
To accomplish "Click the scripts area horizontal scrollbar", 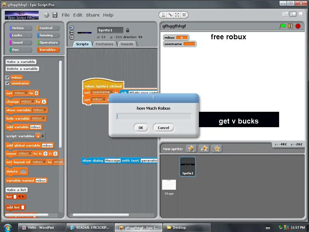I will [x=101, y=215].
